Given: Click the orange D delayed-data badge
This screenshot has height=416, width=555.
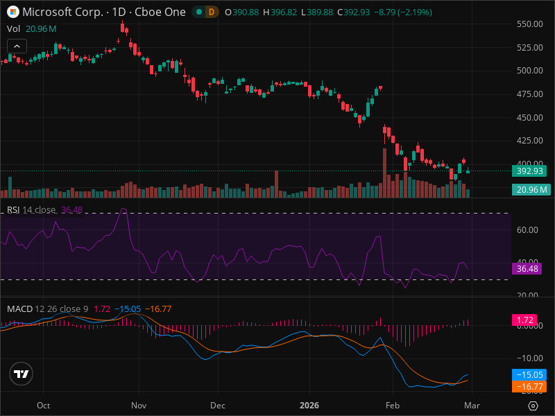Looking at the screenshot, I should pyautogui.click(x=212, y=12).
